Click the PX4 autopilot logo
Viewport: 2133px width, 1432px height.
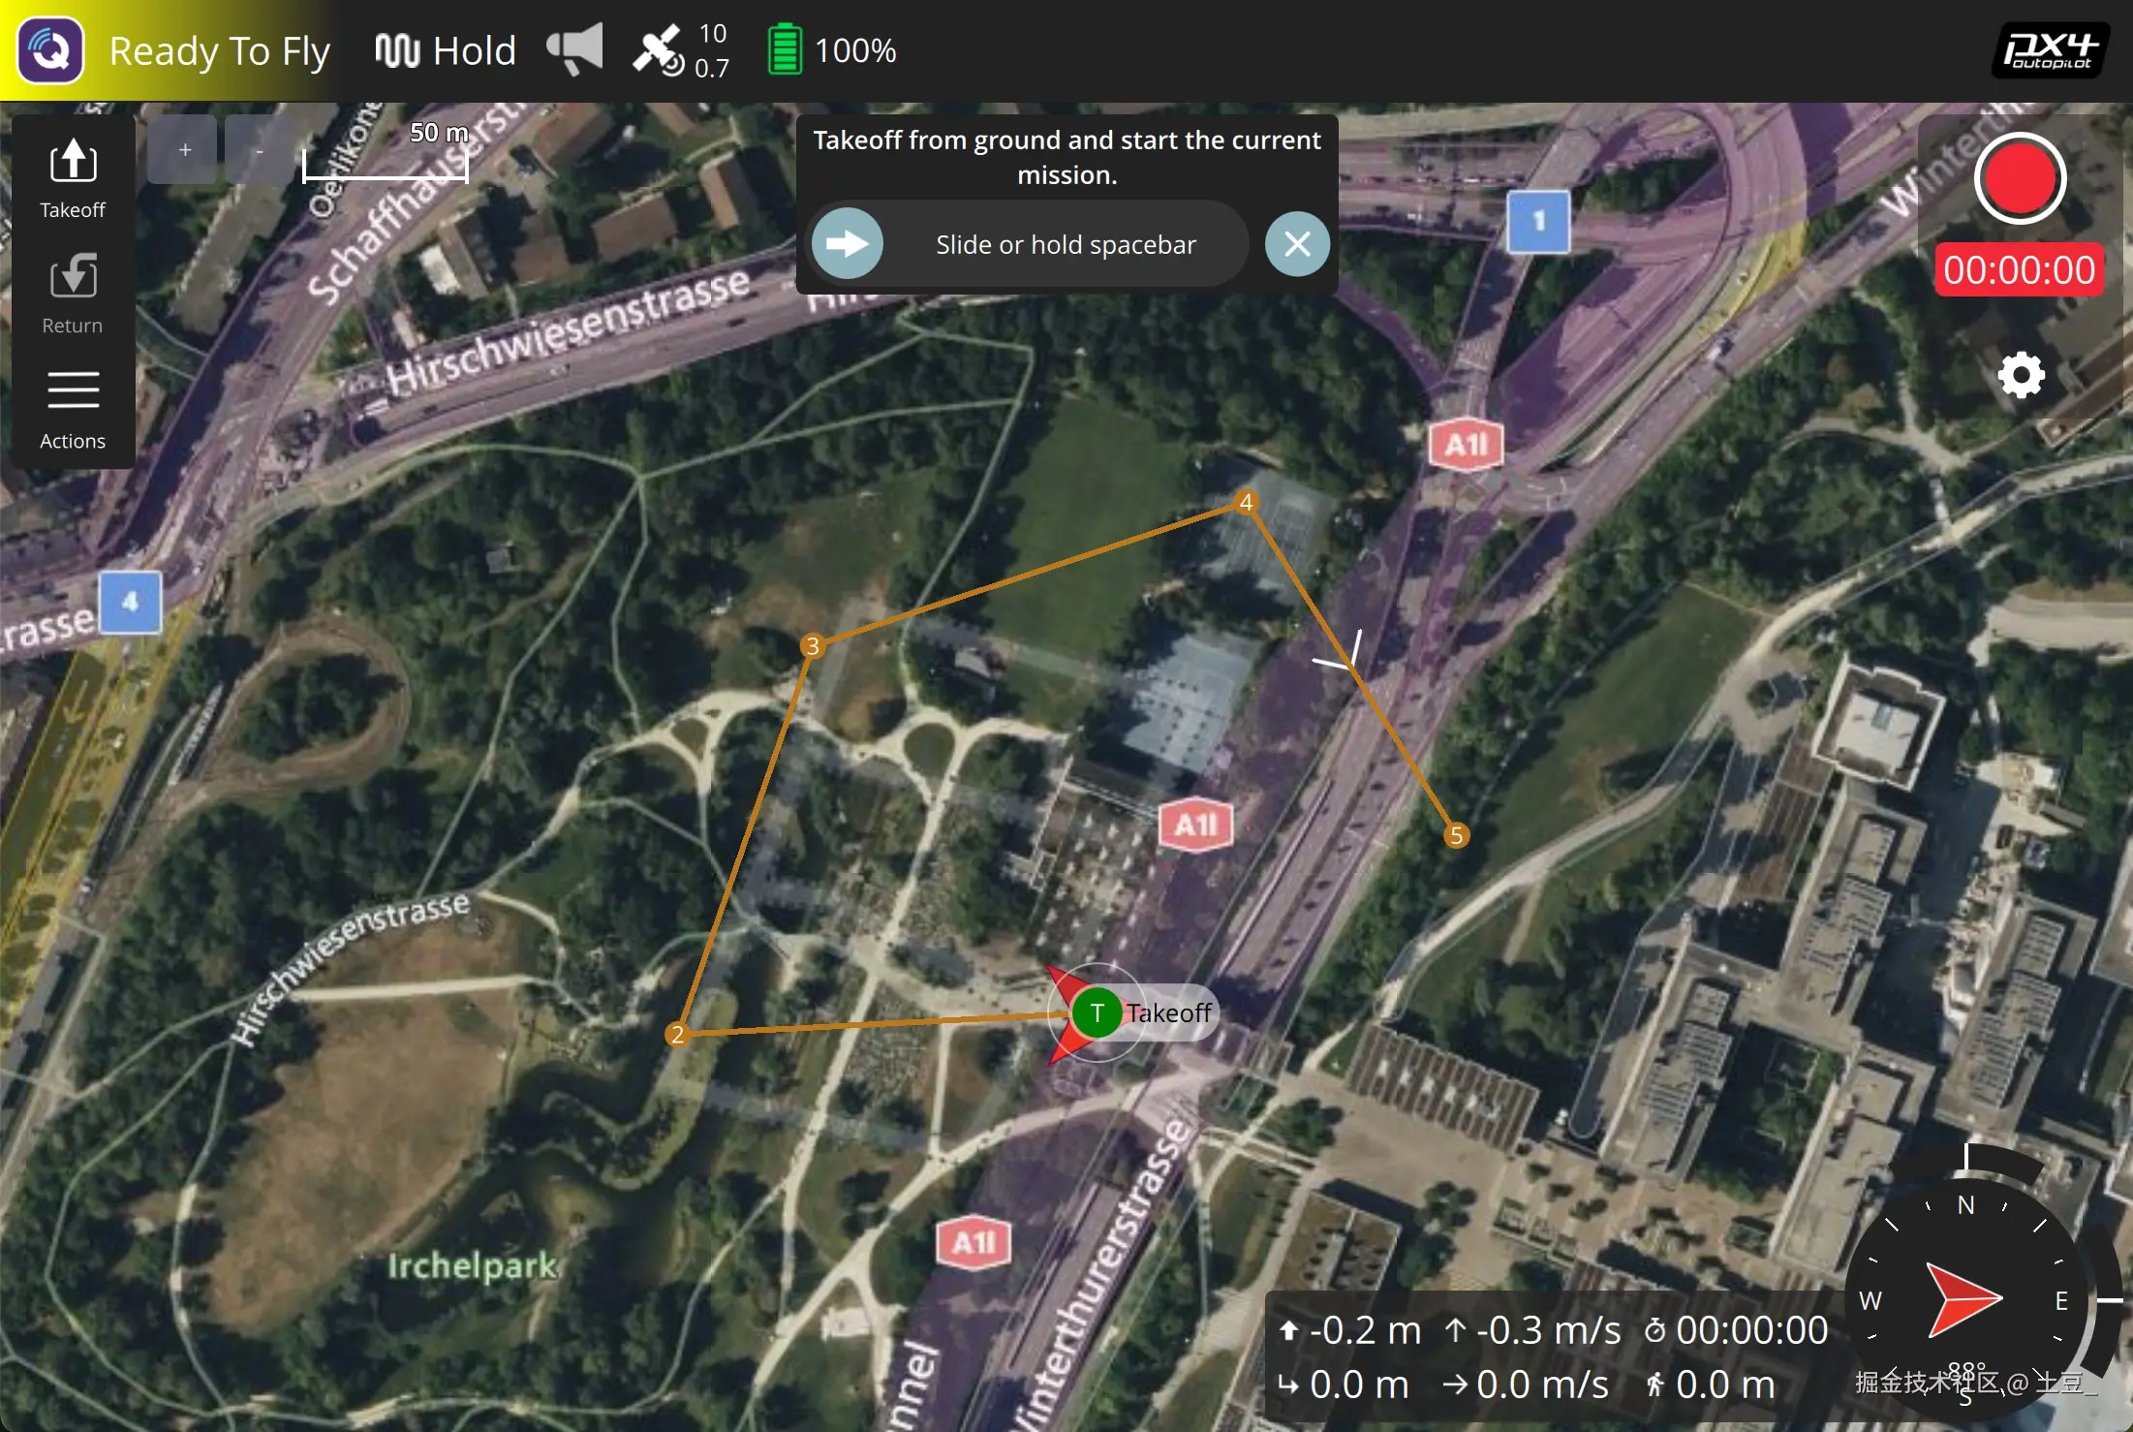[x=2050, y=50]
